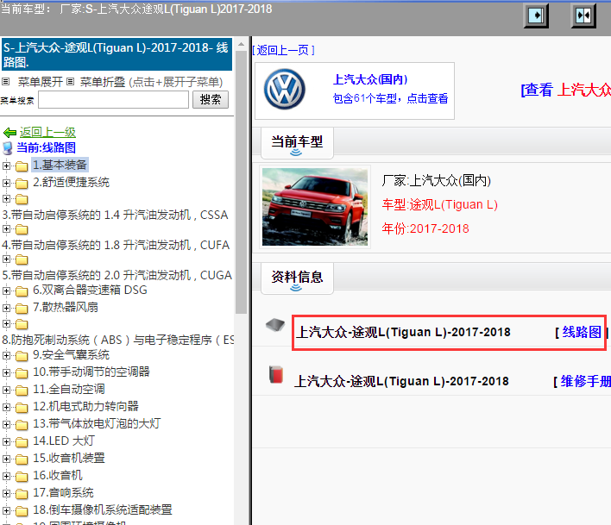Open the 上汽大众(国内) brand link
The image size is (611, 525).
370,79
